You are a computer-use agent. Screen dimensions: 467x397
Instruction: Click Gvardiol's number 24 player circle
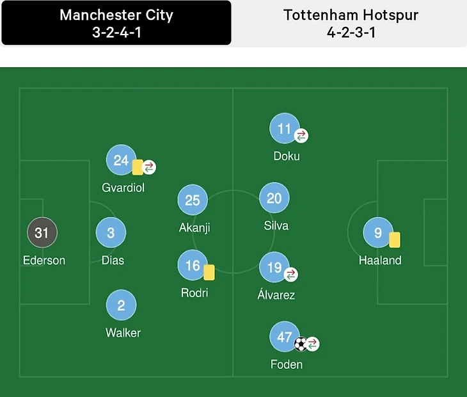pyautogui.click(x=121, y=160)
